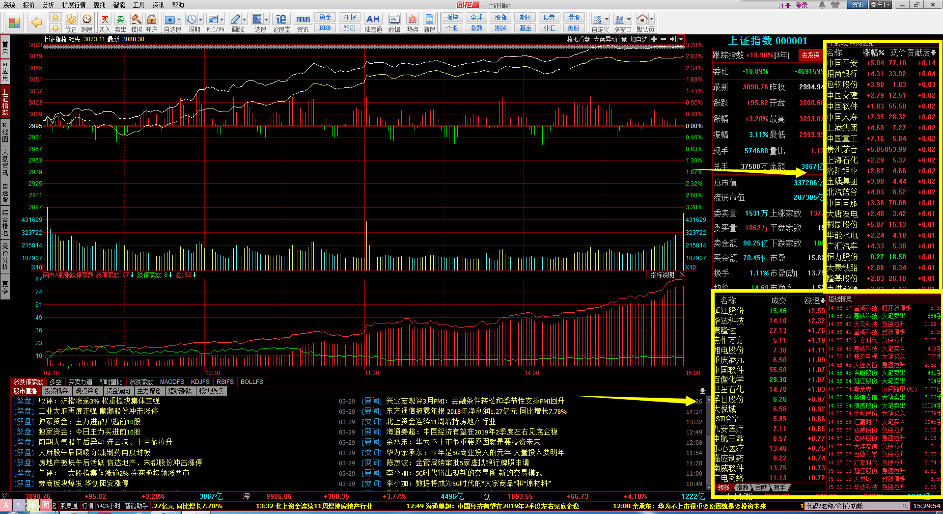
Task: Open the 新股 IPO icon
Action: coord(429,19)
